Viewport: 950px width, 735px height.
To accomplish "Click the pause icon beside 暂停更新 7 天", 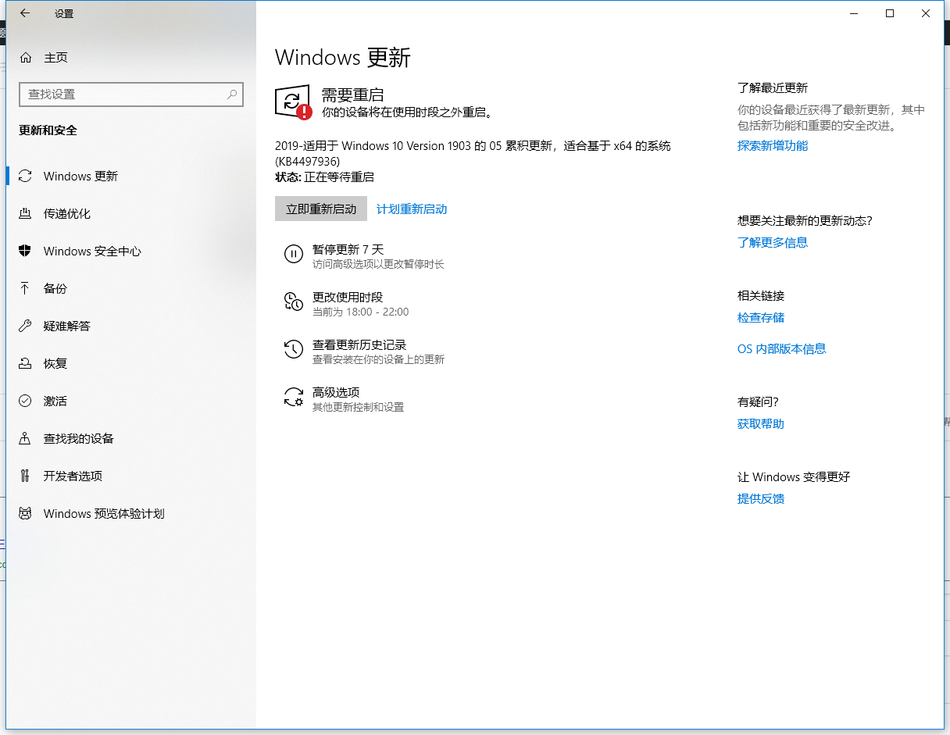I will 294,254.
